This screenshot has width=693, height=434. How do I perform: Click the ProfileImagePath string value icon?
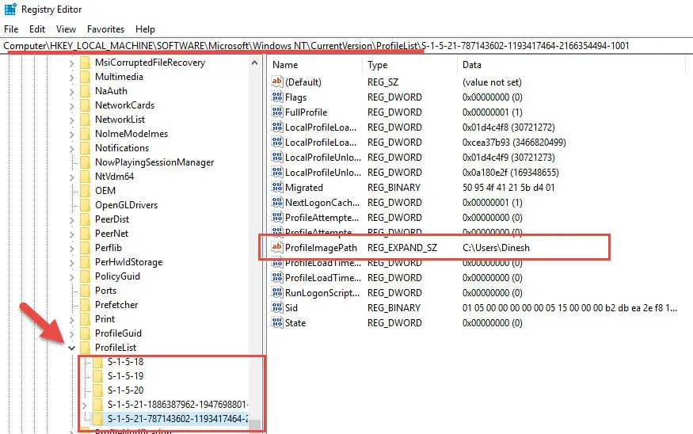[x=277, y=247]
